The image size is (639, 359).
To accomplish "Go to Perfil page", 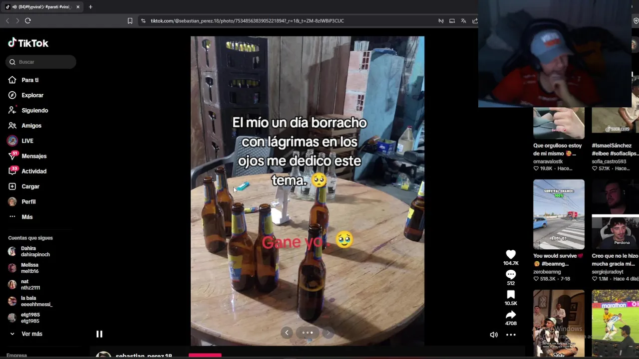I will (22, 201).
